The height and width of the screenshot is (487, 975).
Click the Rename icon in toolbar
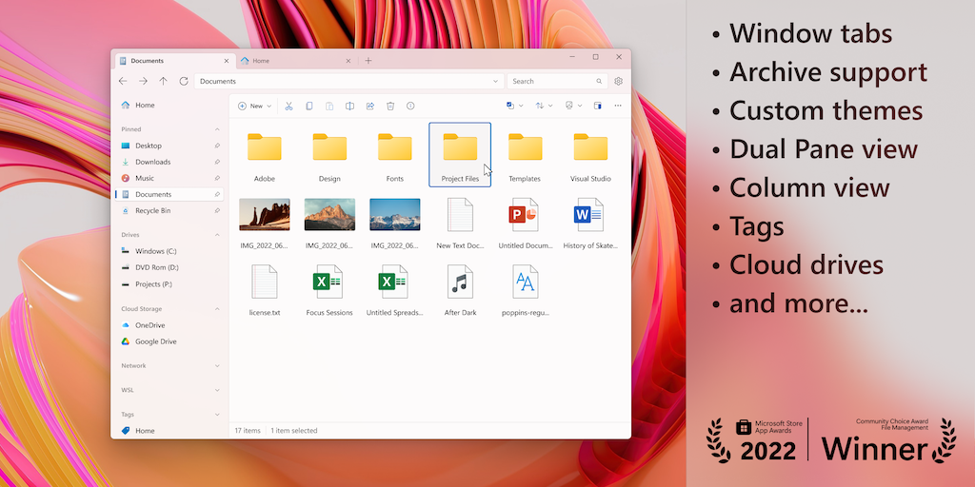click(x=349, y=106)
